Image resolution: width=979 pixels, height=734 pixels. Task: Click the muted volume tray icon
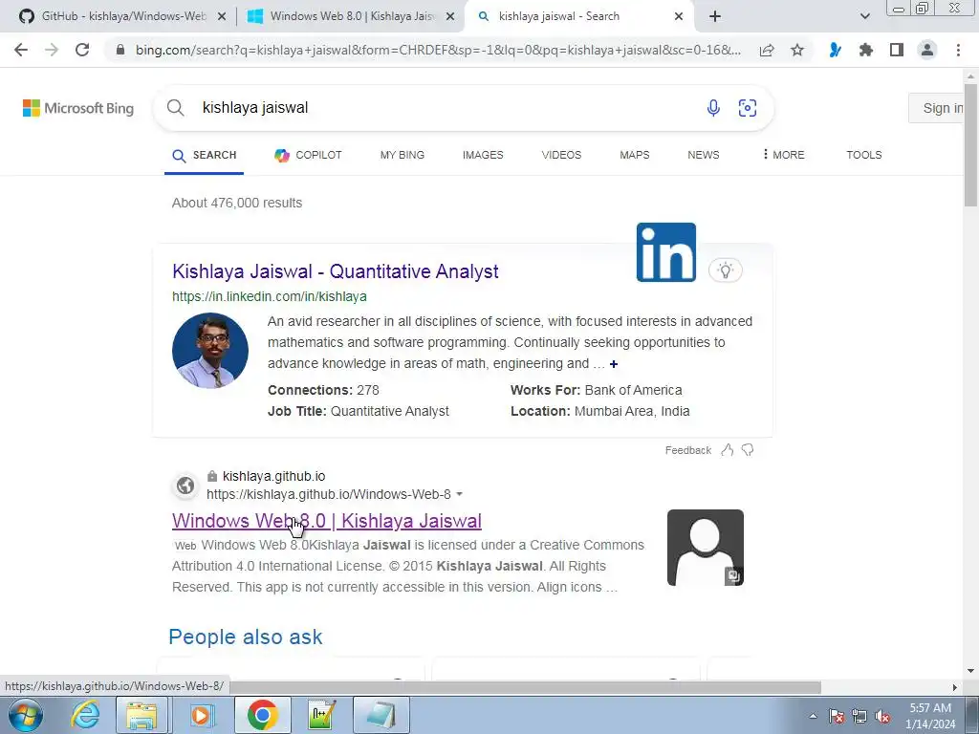pyautogui.click(x=882, y=717)
